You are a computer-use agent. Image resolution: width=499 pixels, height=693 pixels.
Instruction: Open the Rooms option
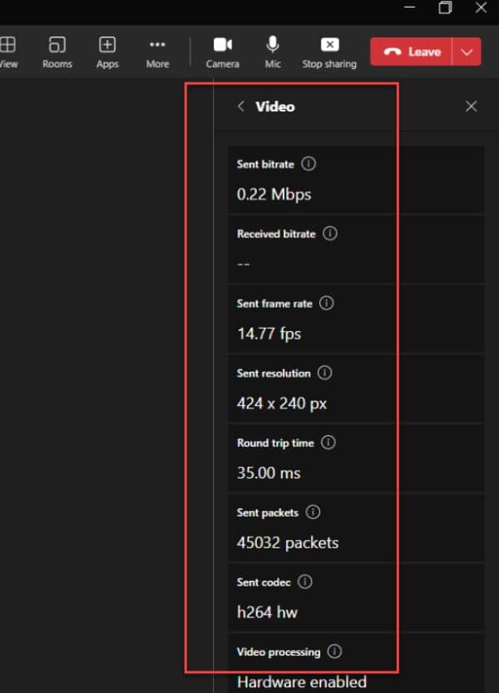pos(57,51)
